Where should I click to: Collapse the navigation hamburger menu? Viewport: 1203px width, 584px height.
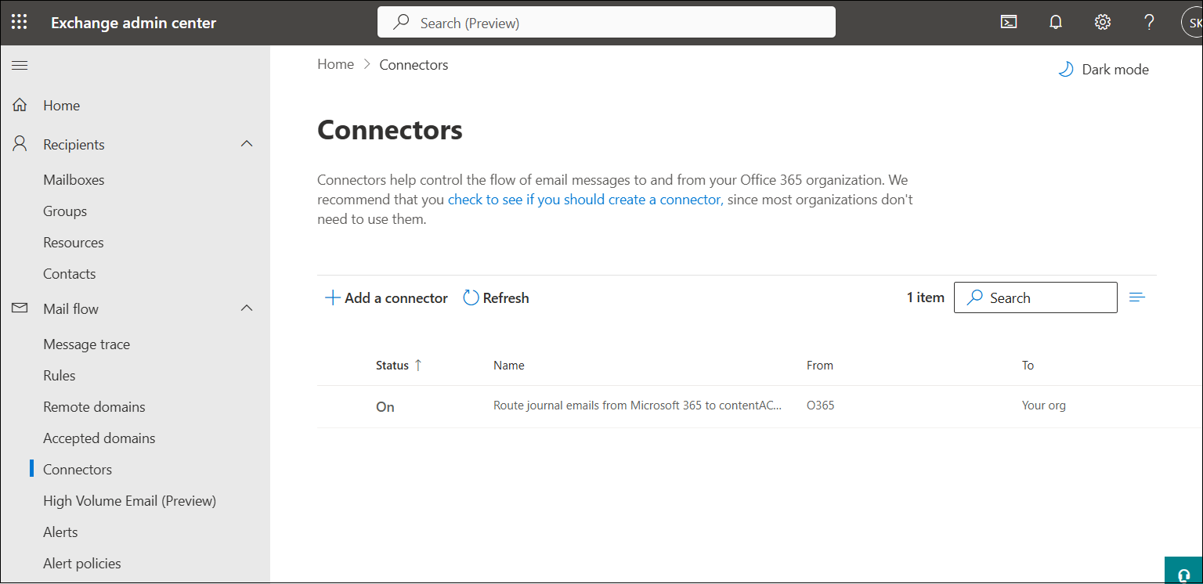pos(20,65)
